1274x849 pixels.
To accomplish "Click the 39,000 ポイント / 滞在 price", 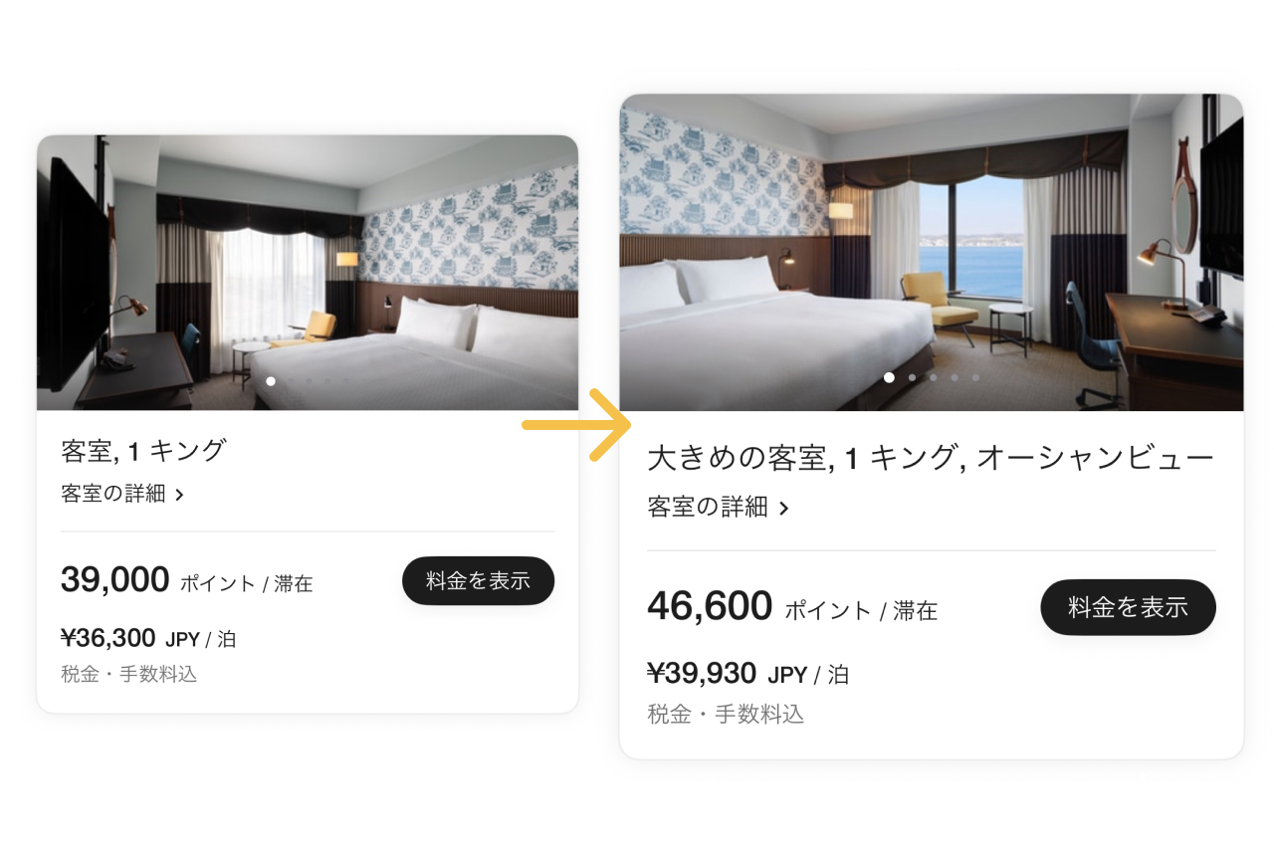I will click(187, 580).
